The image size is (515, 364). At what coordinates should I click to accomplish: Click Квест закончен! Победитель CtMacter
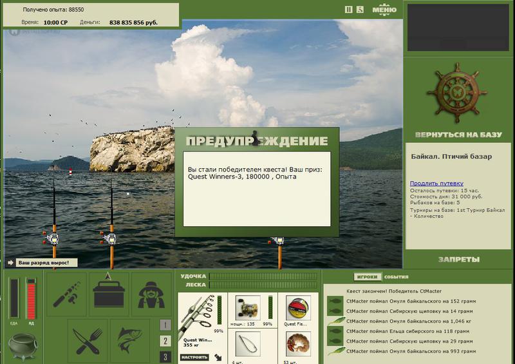pyautogui.click(x=394, y=291)
